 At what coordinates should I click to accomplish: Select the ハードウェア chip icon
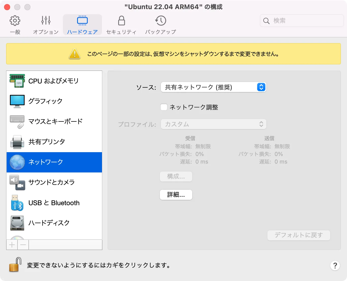click(82, 21)
